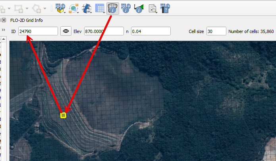Click the green channel profile info tool
The image size is (276, 161).
click(139, 8)
